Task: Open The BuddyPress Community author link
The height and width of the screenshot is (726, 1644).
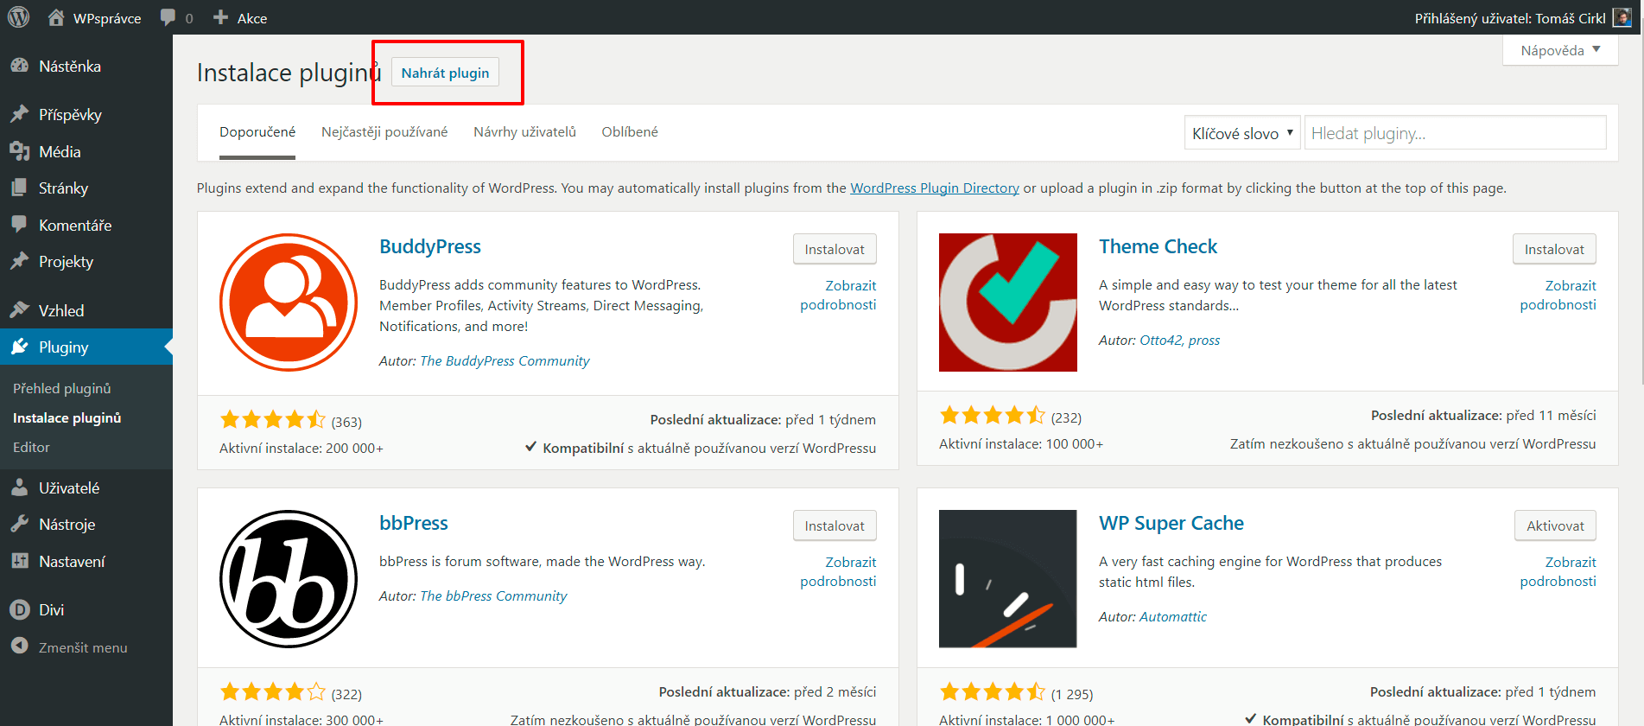Action: (505, 361)
